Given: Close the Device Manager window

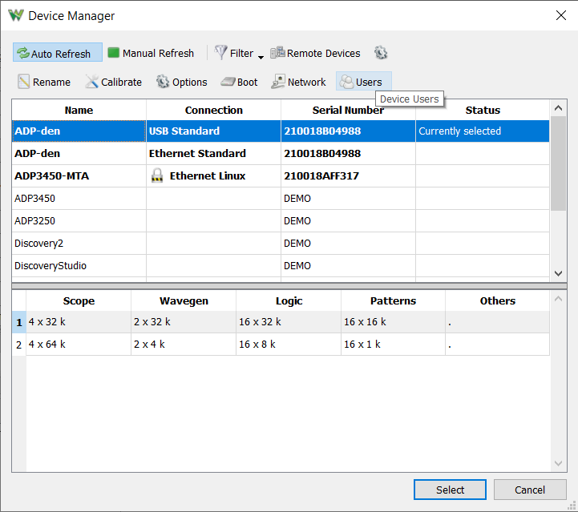Looking at the screenshot, I should 561,15.
